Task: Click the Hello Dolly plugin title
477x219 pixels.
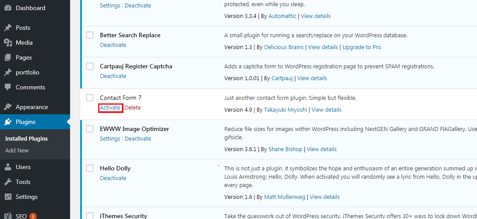Action: point(115,168)
